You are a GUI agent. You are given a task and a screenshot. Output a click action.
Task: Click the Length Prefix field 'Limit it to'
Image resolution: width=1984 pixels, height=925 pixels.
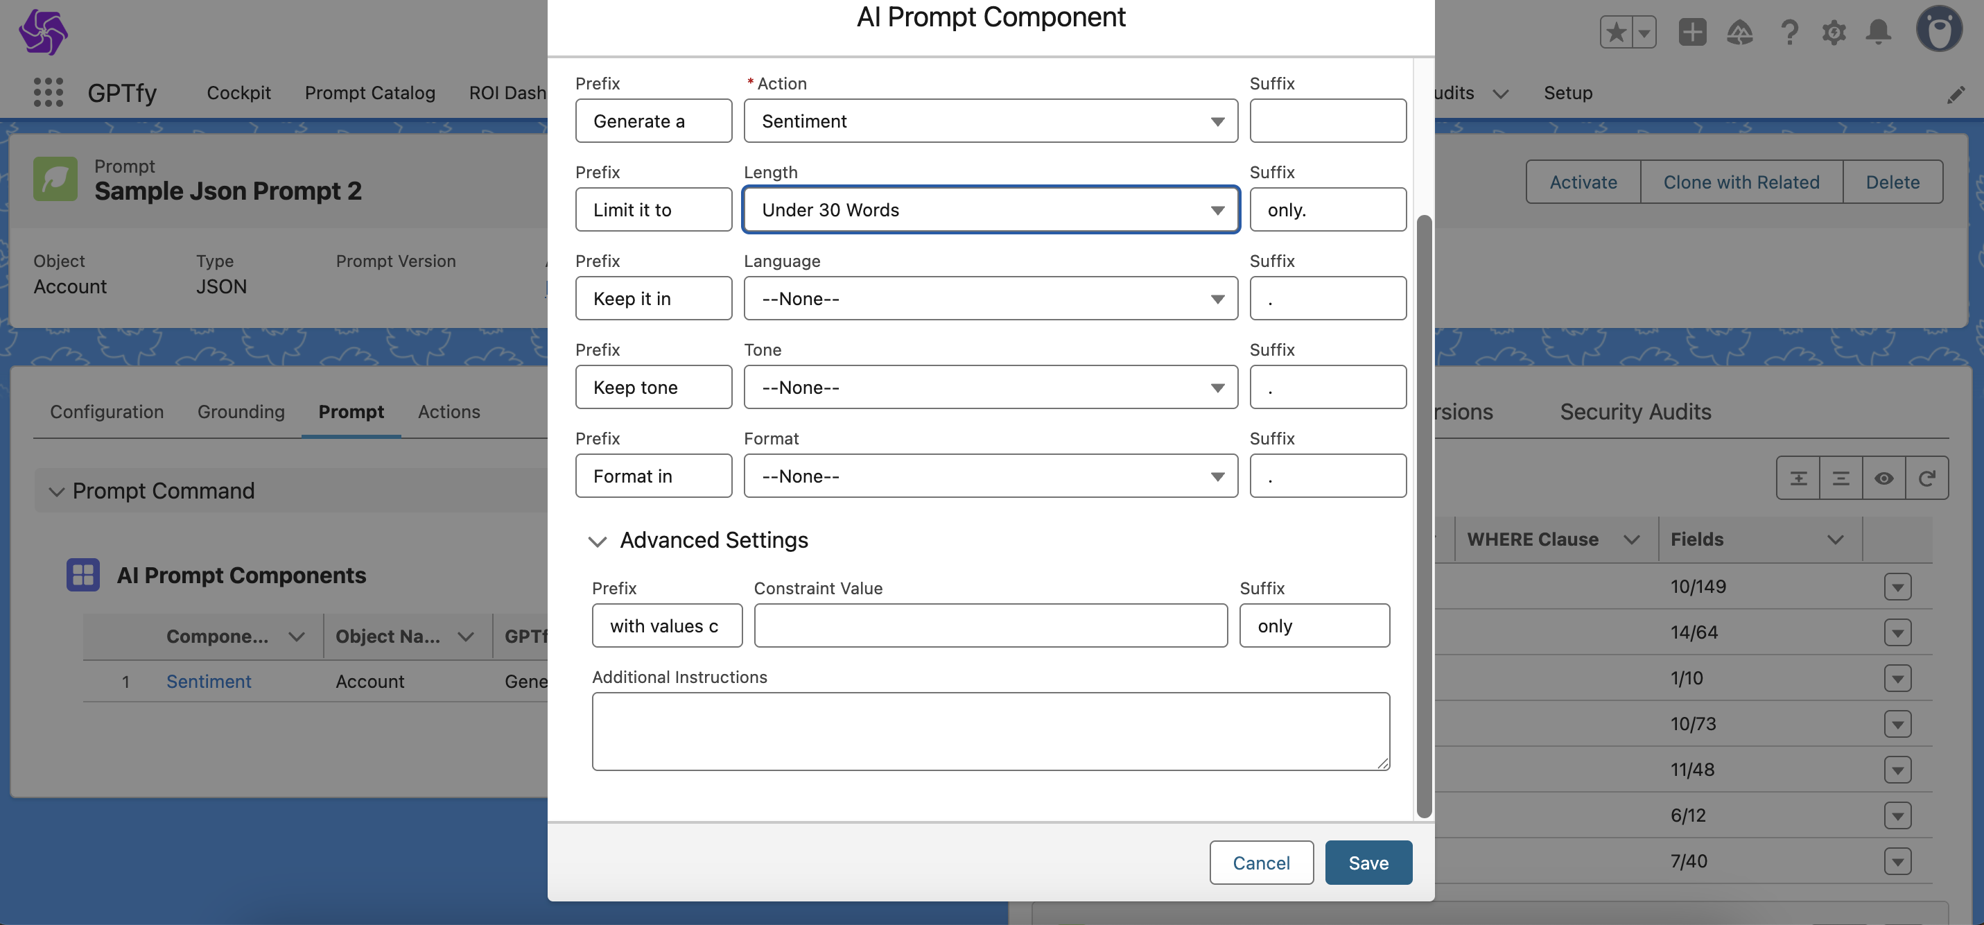pyautogui.click(x=653, y=209)
